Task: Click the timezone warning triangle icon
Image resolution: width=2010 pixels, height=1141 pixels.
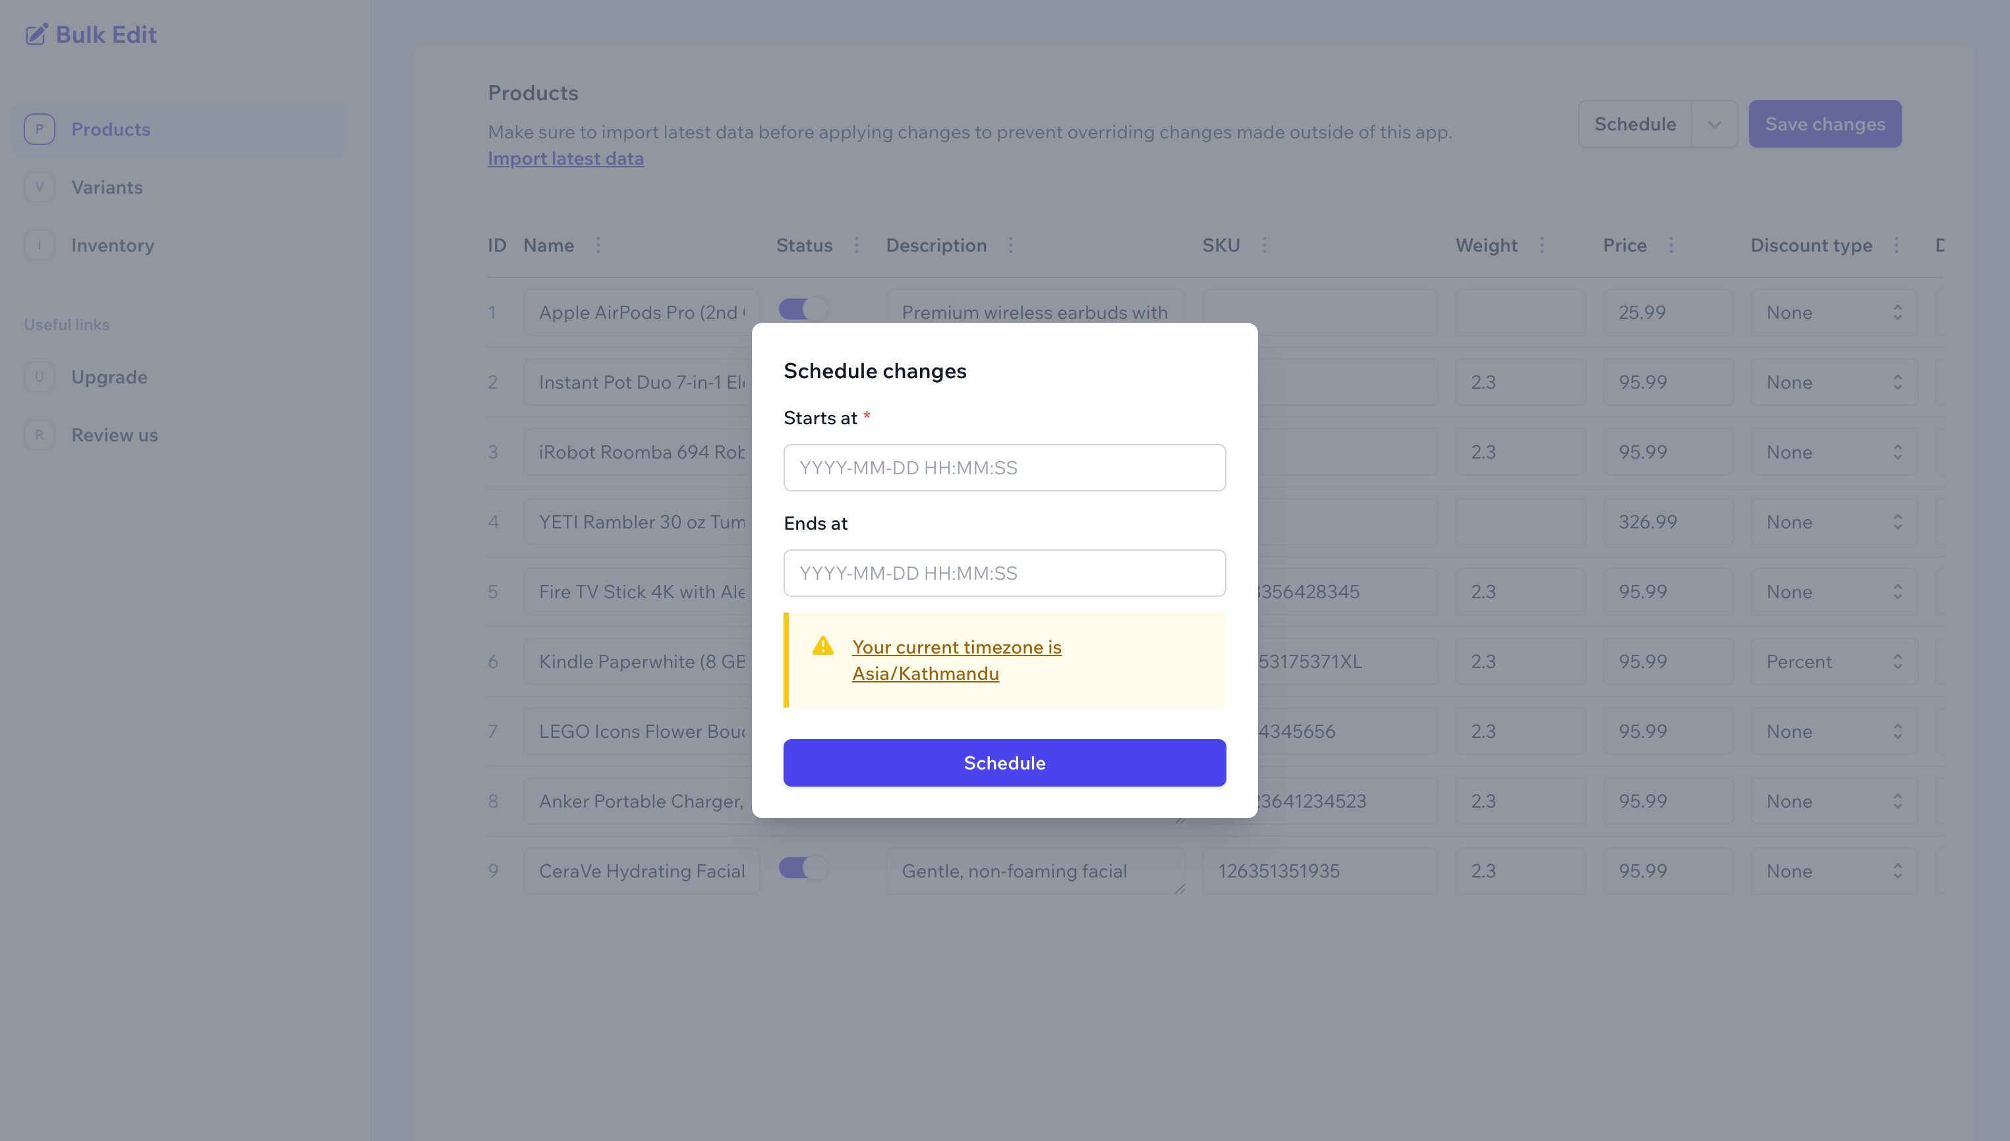Action: 822,646
